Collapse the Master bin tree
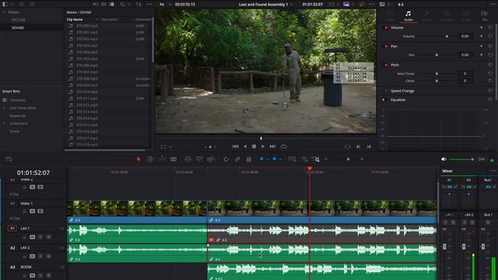The width and height of the screenshot is (498, 280). click(x=4, y=12)
